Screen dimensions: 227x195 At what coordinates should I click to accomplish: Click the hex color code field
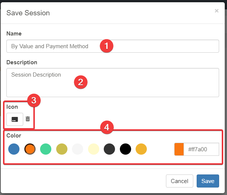click(201, 149)
